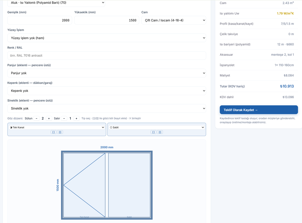Open the Panjur dropdown

coord(107,73)
